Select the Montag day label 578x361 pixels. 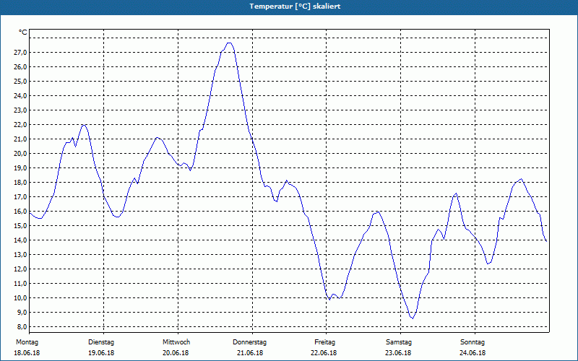tap(27, 342)
